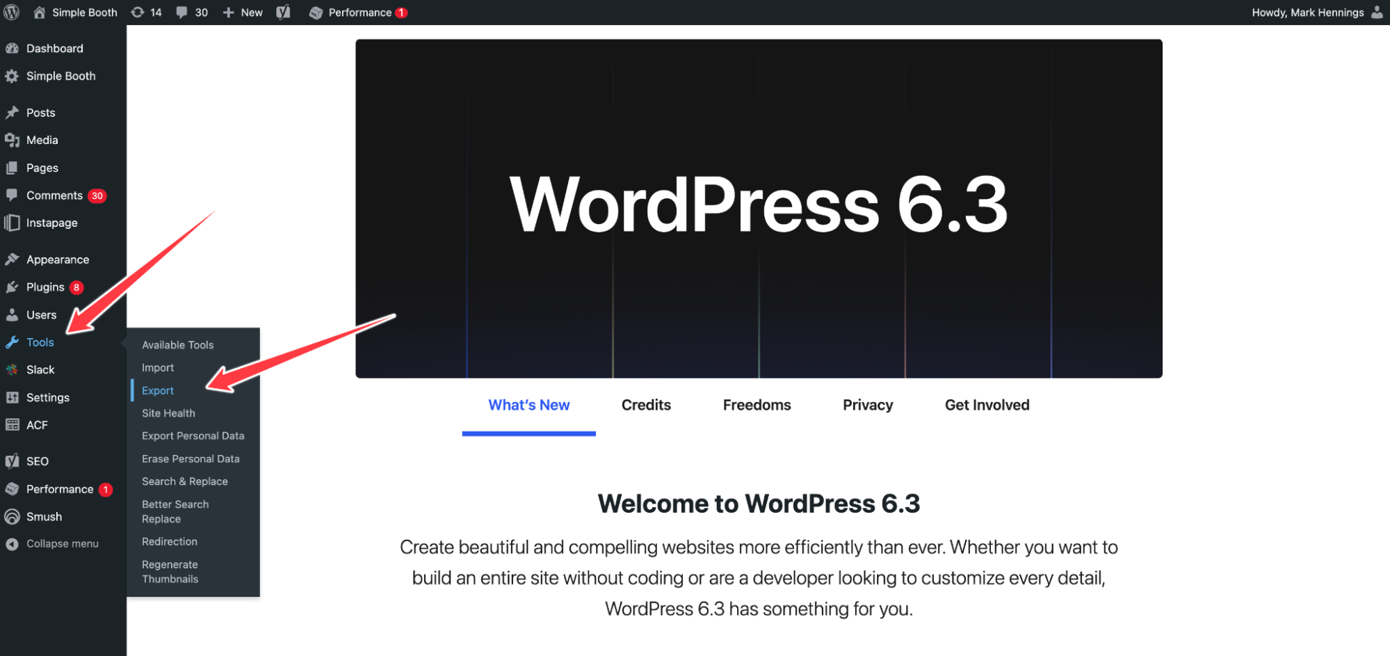
Task: Click Howdy, Mark Hennings account link
Action: coord(1308,13)
